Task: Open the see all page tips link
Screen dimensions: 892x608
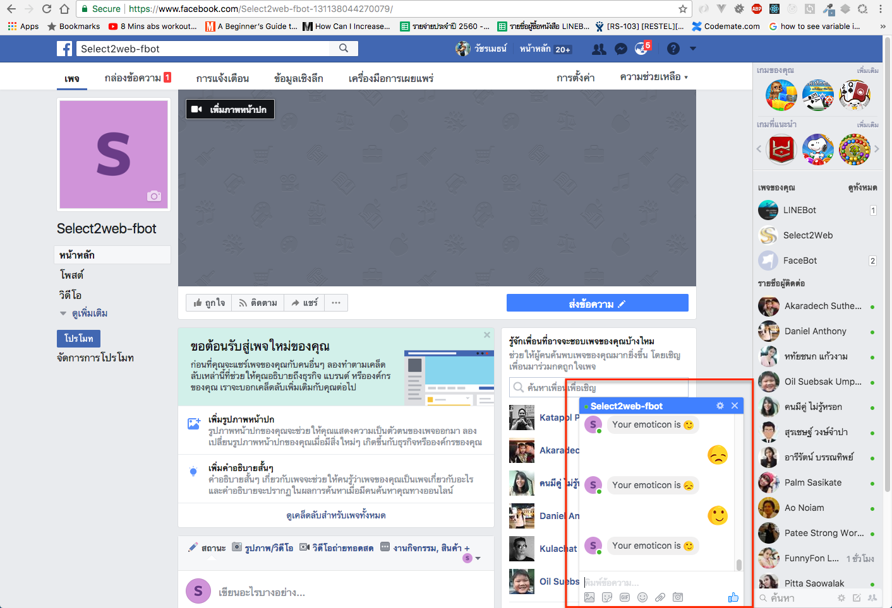Action: coord(336,515)
